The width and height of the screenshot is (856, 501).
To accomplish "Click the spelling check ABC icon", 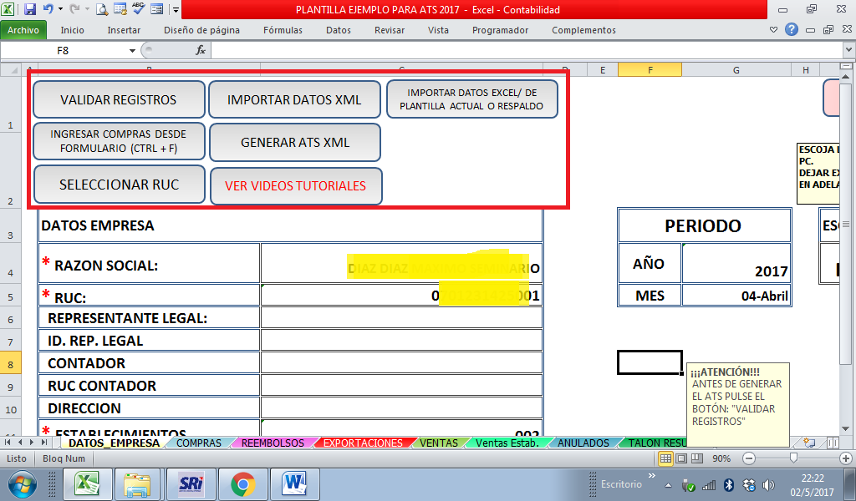I will click(138, 9).
